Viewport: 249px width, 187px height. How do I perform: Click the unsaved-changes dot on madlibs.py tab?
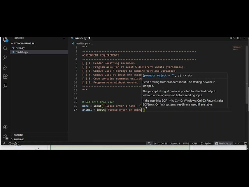[89, 38]
